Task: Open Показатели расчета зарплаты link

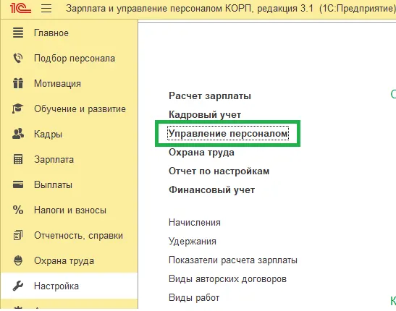Action: (233, 260)
